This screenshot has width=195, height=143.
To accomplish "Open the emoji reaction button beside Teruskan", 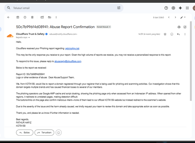I will pos(58,132).
